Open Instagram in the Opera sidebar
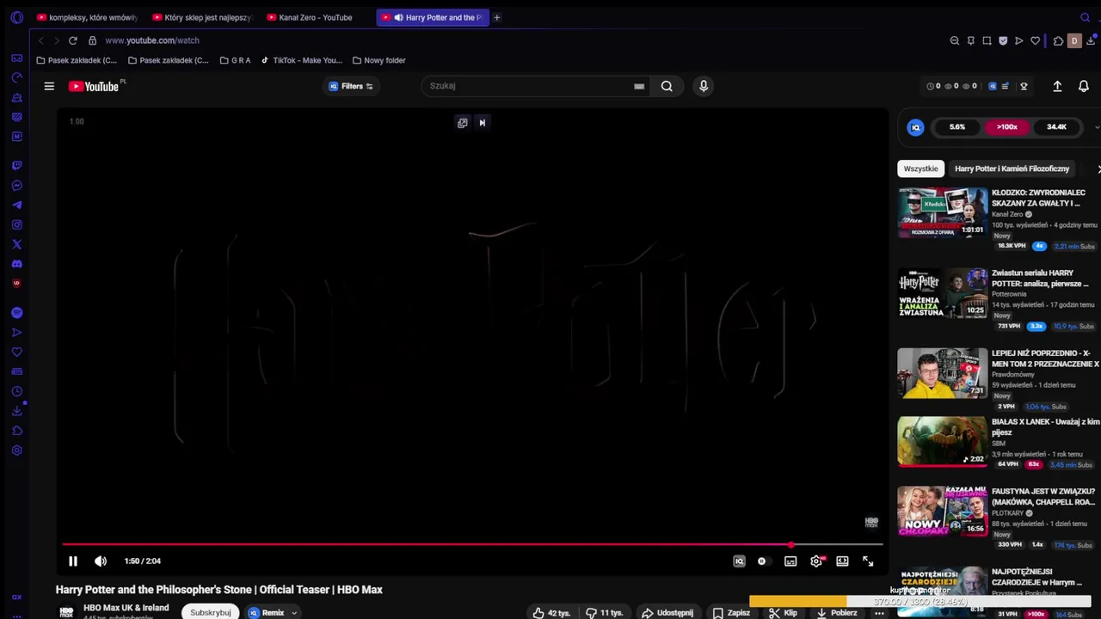The image size is (1101, 619). pos(16,225)
